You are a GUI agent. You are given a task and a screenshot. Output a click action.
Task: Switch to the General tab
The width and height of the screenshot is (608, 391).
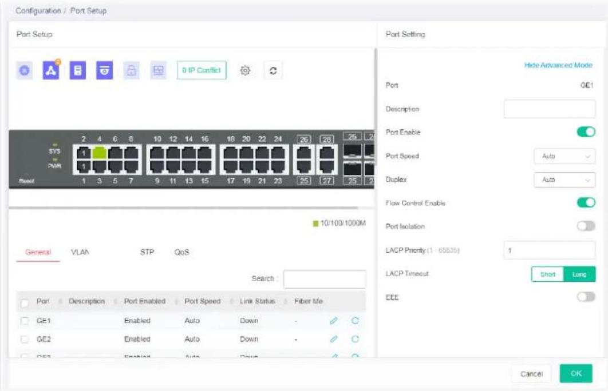[38, 252]
